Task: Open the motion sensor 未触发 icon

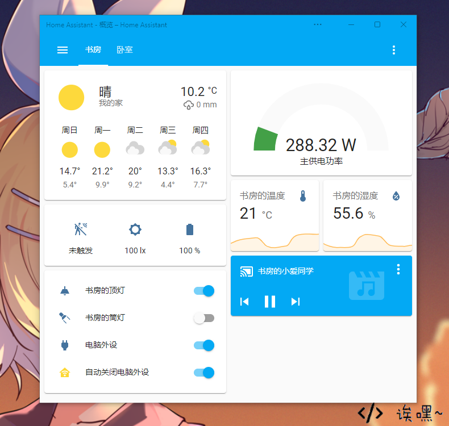Action: tap(81, 229)
